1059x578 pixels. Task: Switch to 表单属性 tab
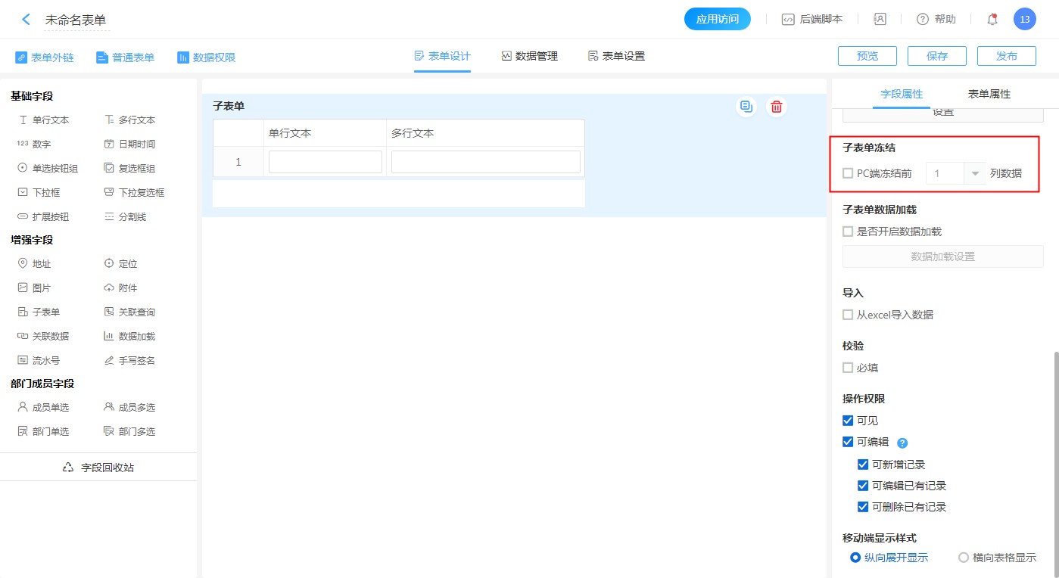(989, 95)
